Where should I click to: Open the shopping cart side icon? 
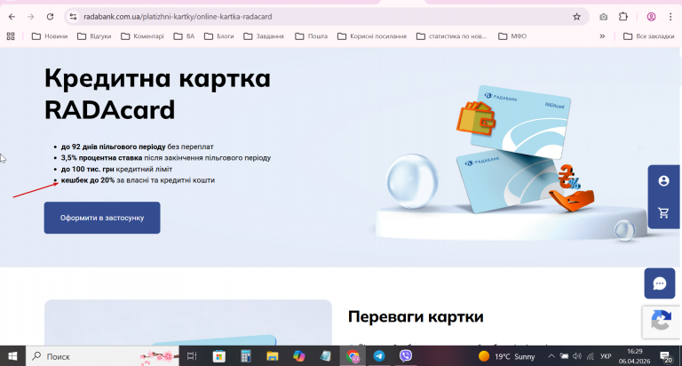click(x=663, y=213)
